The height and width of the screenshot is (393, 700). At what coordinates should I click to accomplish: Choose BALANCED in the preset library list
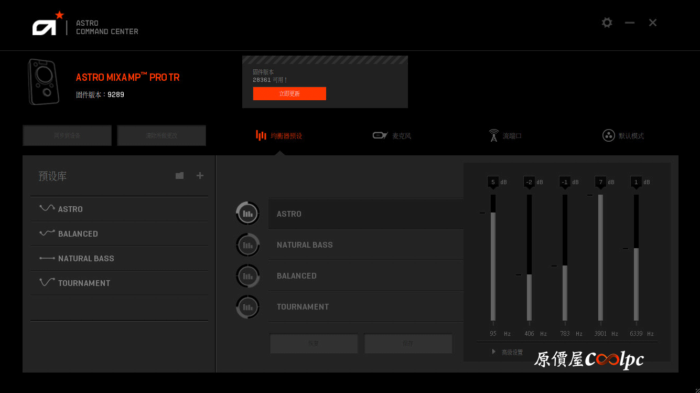point(119,233)
